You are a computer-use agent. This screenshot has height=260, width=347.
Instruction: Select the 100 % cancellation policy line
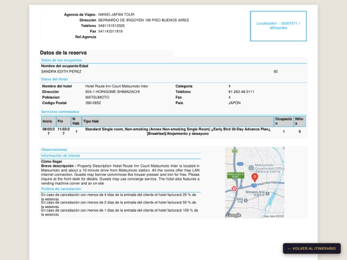pyautogui.click(x=120, y=212)
